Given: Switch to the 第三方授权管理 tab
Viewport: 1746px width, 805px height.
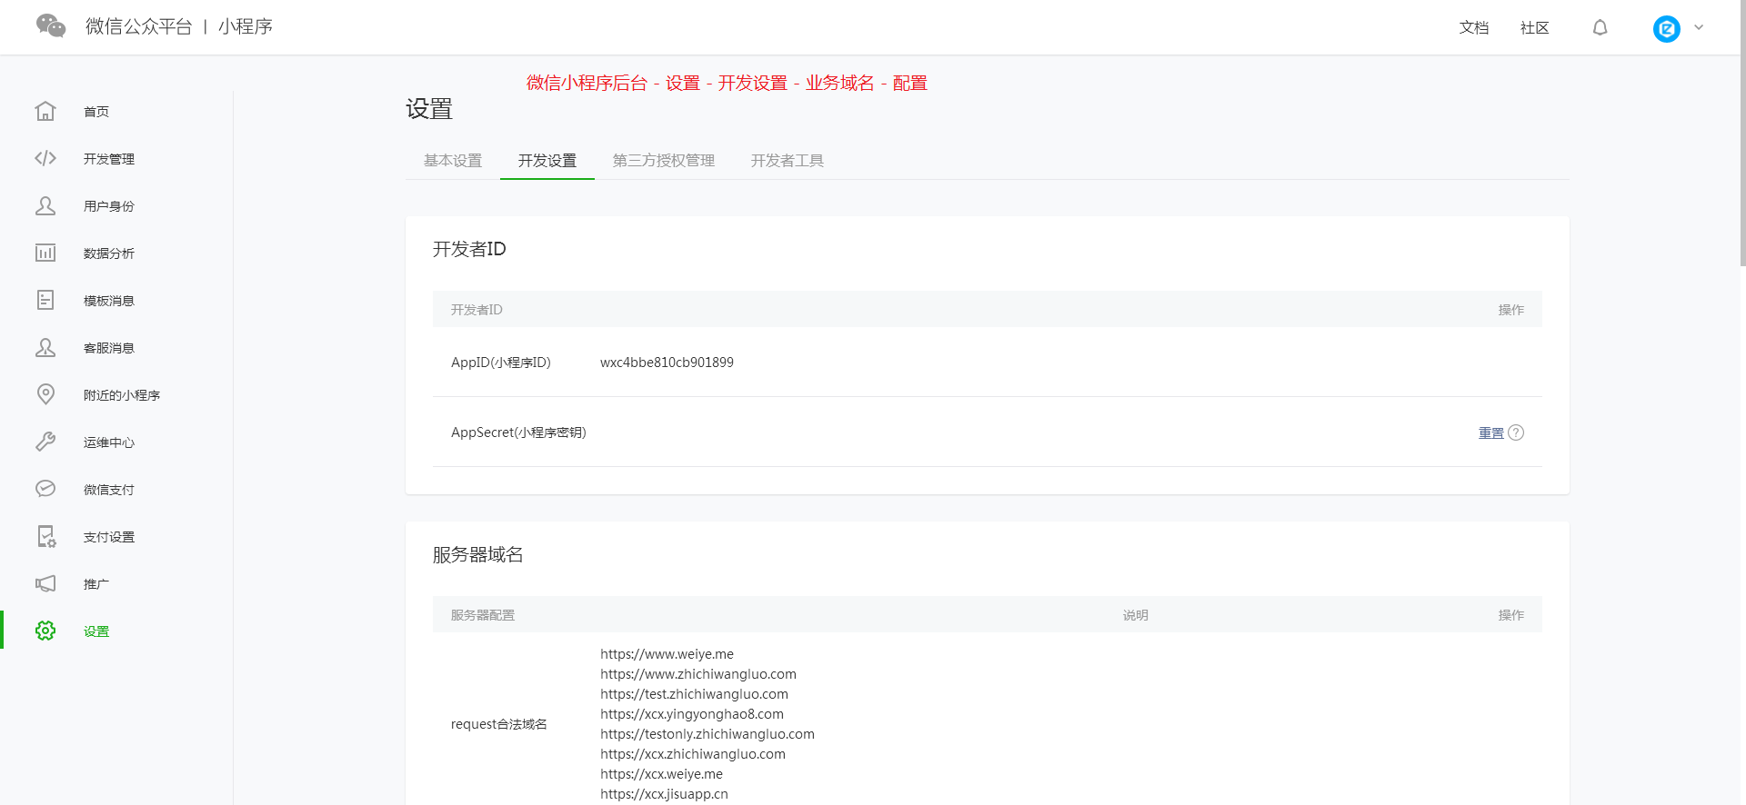Looking at the screenshot, I should pos(663,161).
